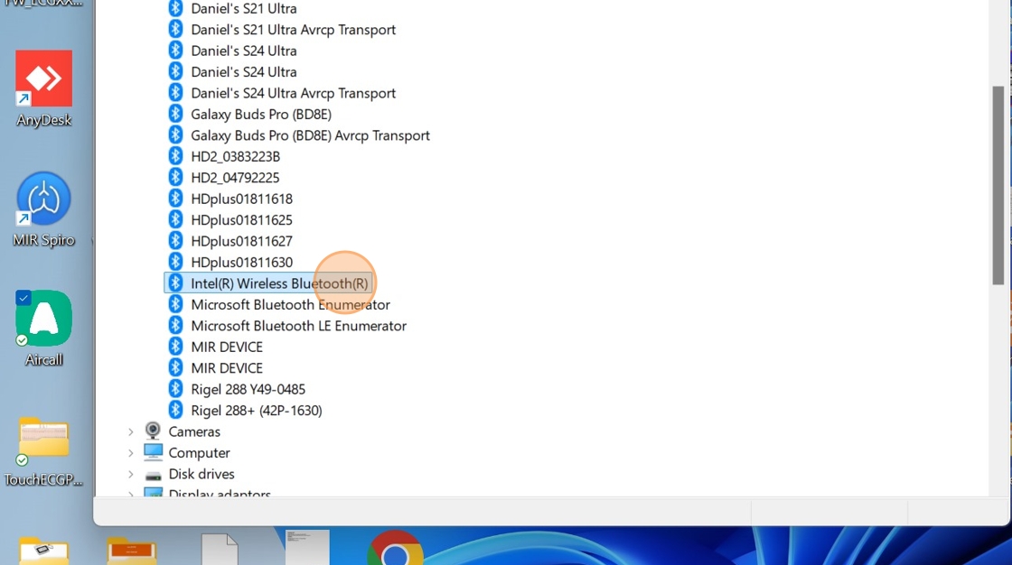1012x565 pixels.
Task: Click Bluetooth icon beside Galaxy Buds Pro (BD8E) Avrcp Transport
Action: [175, 134]
